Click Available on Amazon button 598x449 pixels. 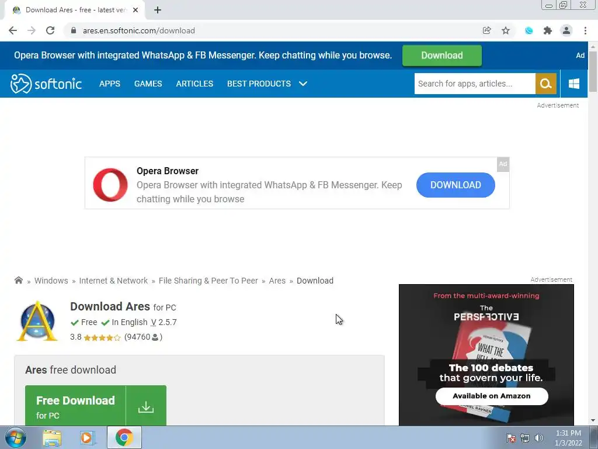[492, 396]
